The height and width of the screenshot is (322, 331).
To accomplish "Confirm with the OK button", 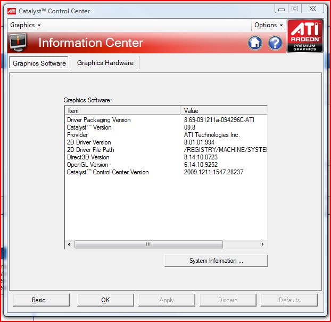I will pos(105,300).
